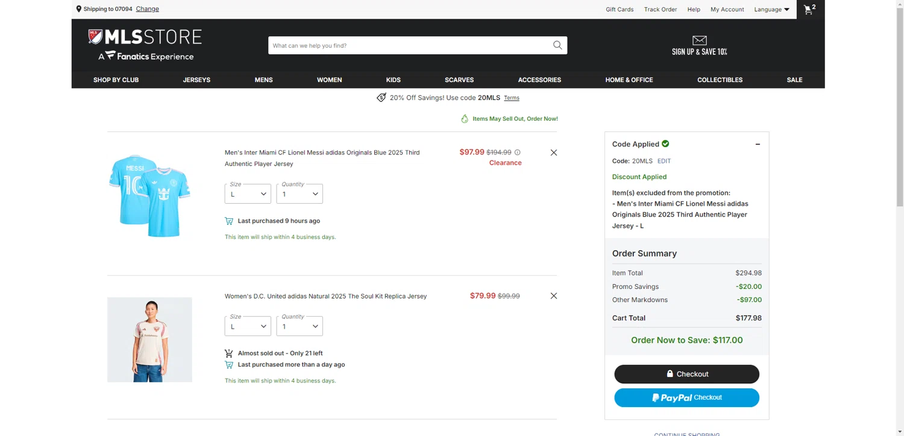
Task: Click the Promo Savings -$20.00 value
Action: (749, 286)
